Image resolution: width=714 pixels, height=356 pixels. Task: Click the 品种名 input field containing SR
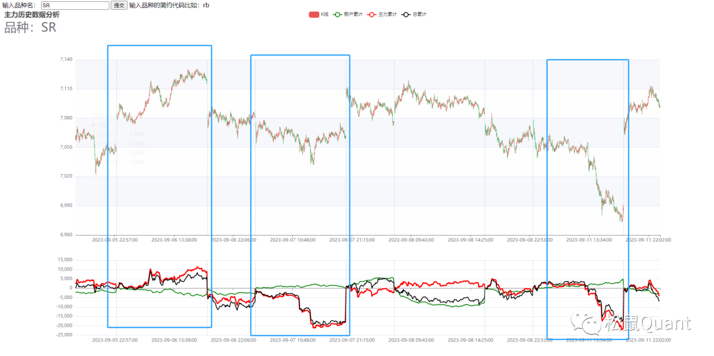(75, 5)
